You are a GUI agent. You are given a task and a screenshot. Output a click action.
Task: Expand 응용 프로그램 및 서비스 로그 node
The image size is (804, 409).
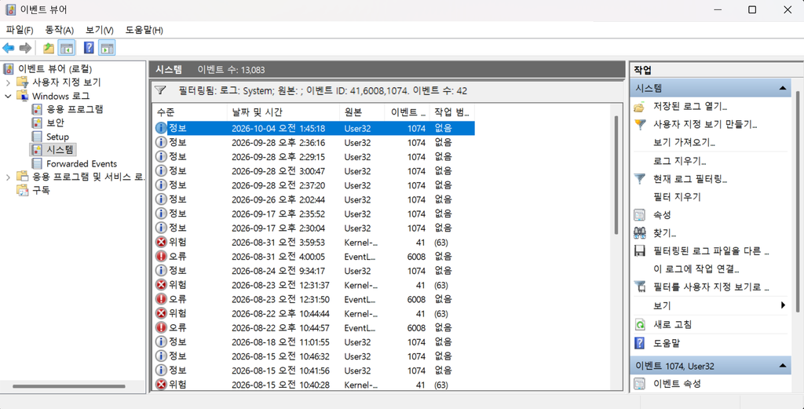point(8,177)
